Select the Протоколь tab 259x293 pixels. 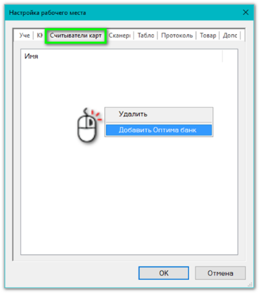[177, 36]
